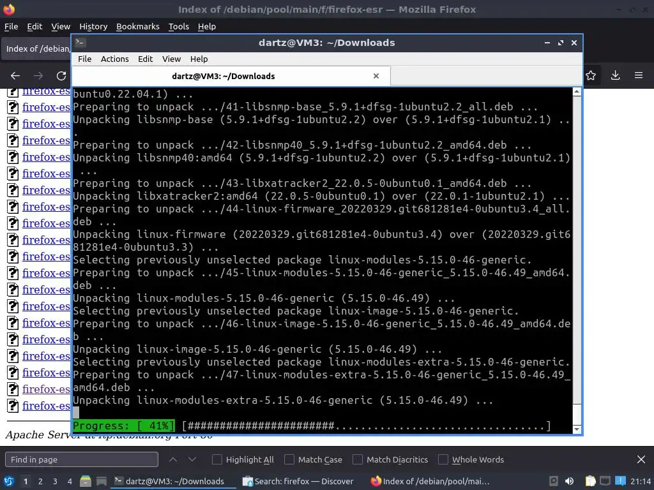Open the terminal Actions menu
Image resolution: width=654 pixels, height=490 pixels.
(x=115, y=59)
